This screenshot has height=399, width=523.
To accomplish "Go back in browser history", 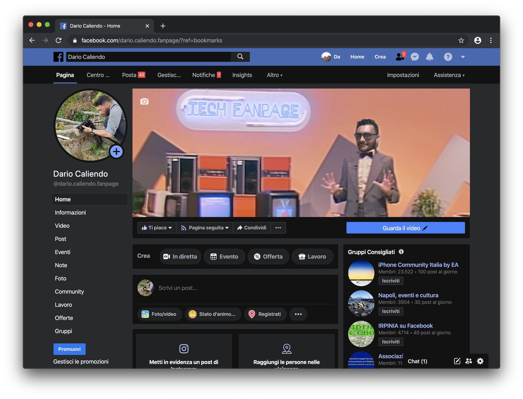I will (x=32, y=40).
